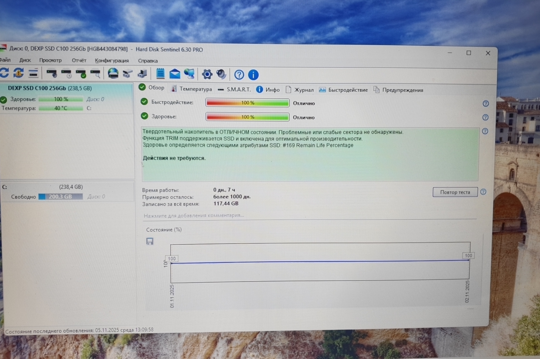Open the Отчёт menu

tap(79, 60)
